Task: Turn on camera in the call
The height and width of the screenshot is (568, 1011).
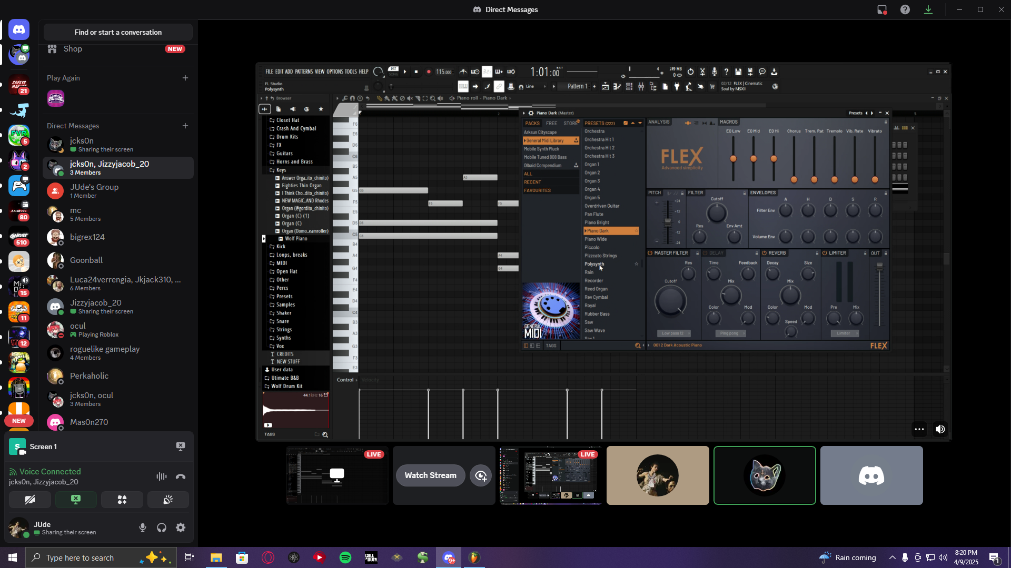Action: click(x=30, y=500)
